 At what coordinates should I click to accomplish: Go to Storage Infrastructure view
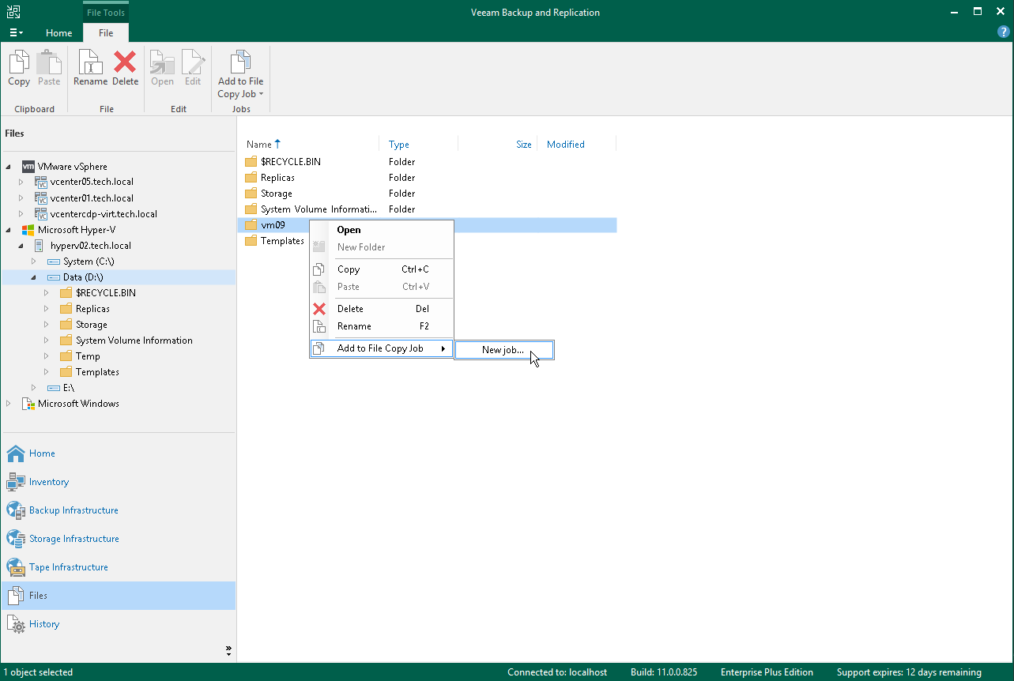(x=74, y=539)
